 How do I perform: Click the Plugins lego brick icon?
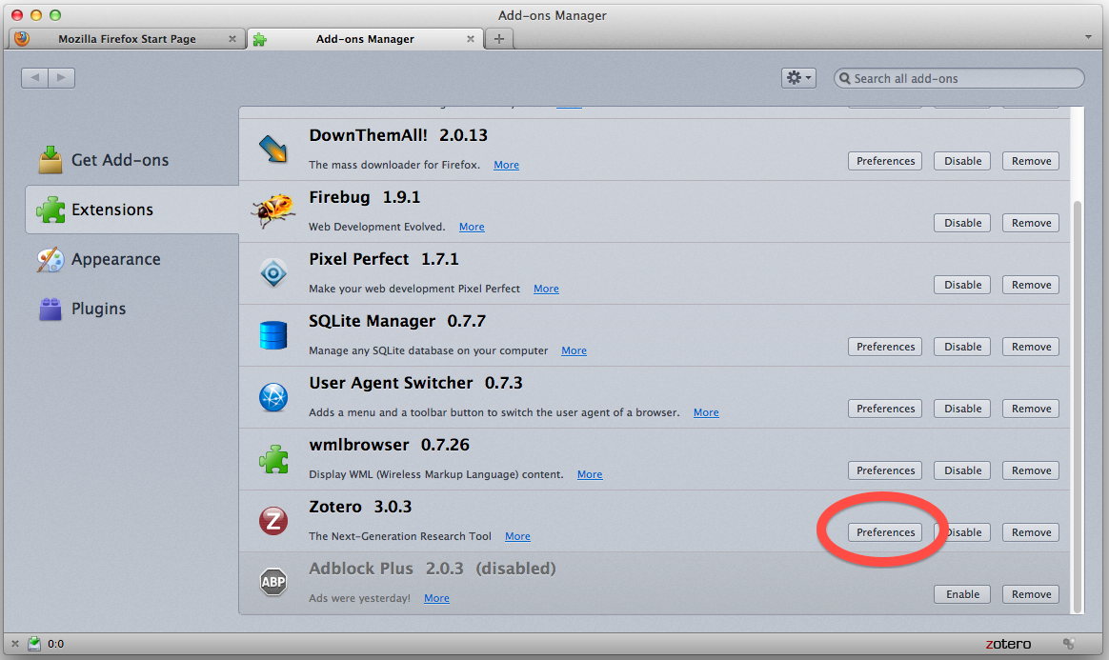[50, 309]
